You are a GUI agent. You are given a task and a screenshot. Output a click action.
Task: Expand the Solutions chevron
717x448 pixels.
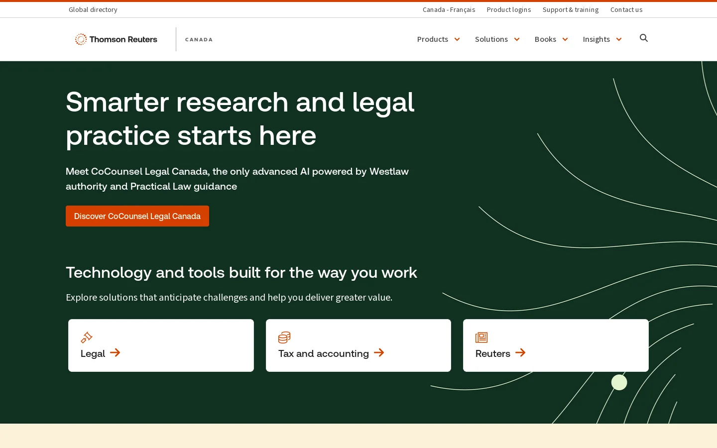click(x=517, y=39)
